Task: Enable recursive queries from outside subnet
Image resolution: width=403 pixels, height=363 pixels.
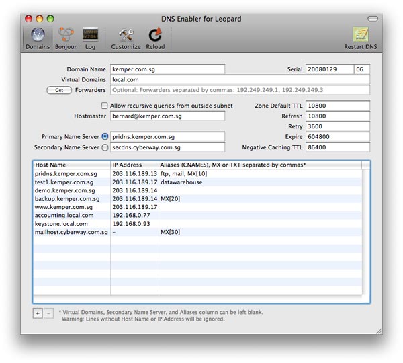Action: coord(104,106)
